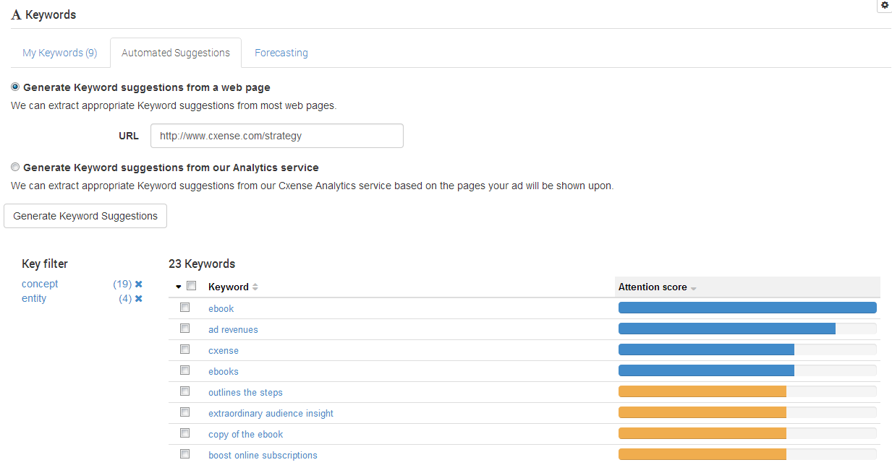
Task: Open outlines the steps keyword
Action: click(245, 392)
